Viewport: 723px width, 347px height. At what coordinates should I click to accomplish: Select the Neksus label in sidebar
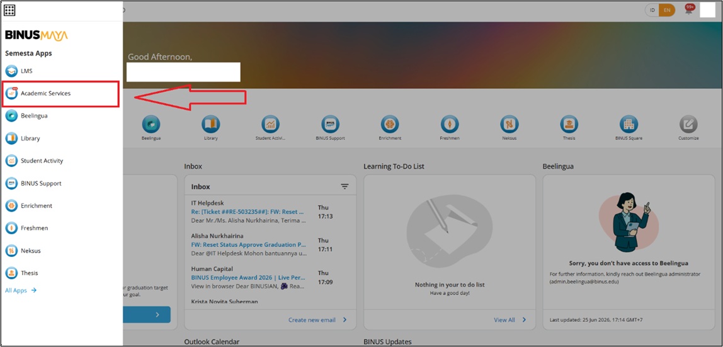[x=31, y=251]
